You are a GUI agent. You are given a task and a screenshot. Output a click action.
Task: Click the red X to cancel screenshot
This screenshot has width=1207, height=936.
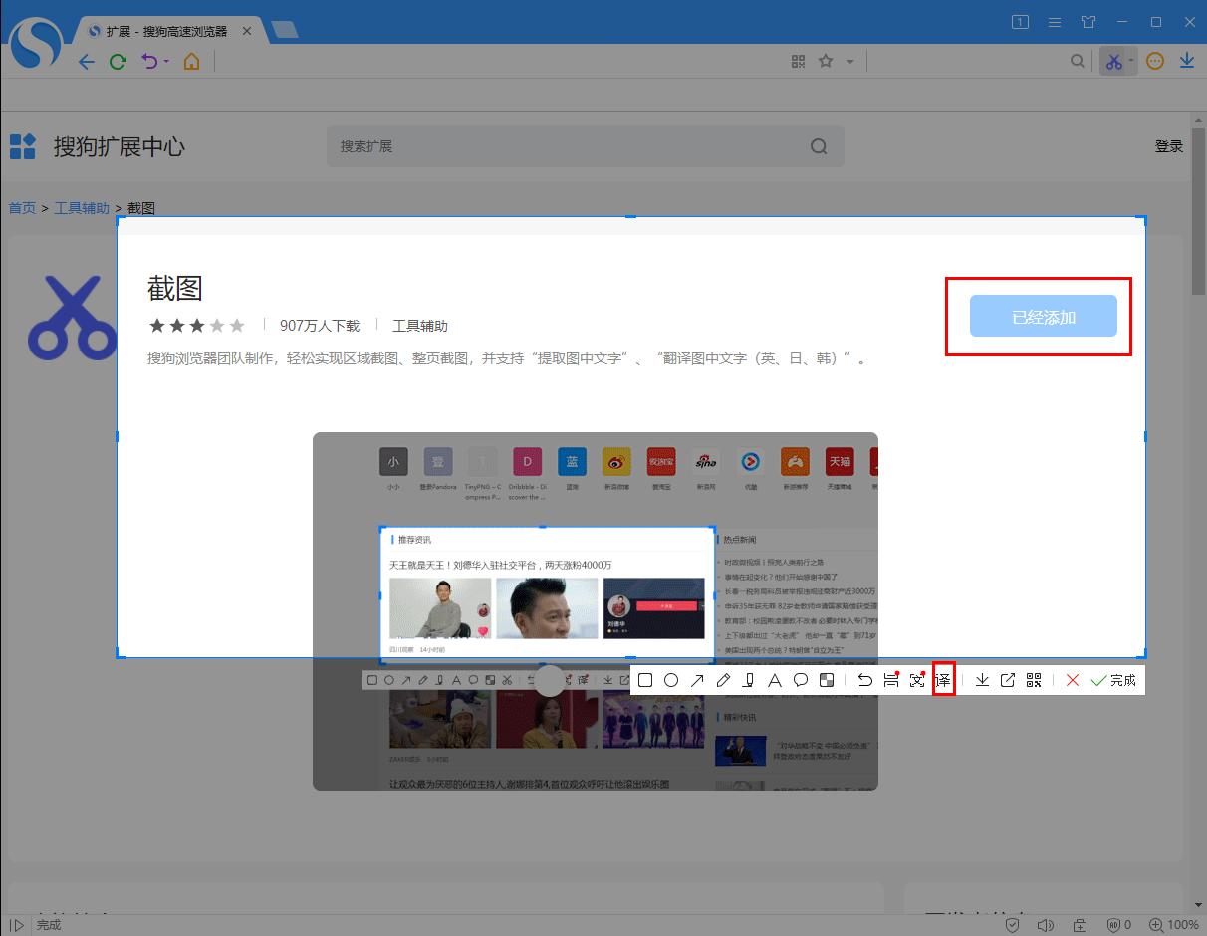coord(1074,680)
